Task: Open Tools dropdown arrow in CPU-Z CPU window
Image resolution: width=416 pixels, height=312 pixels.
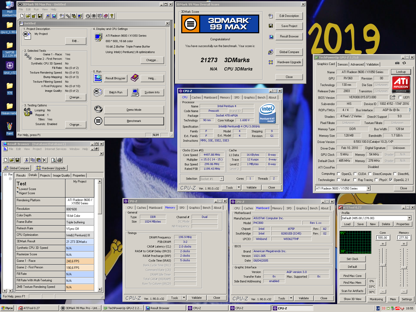Action: pos(239,187)
